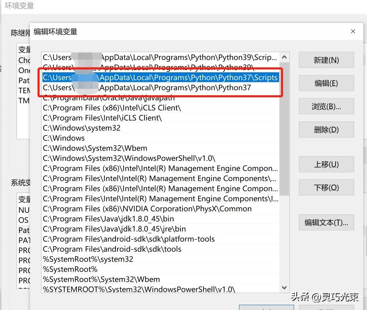Screen dimensions: 367x310
Task: Click the 浏览(B)... button
Action: 326,106
